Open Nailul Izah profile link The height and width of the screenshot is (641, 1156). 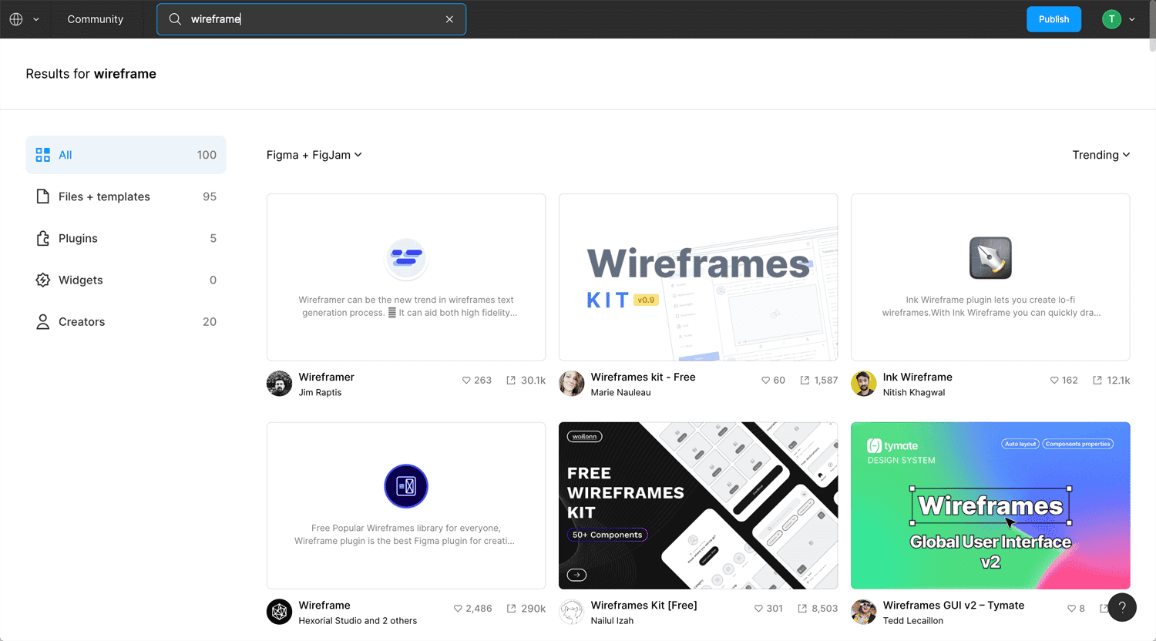pyautogui.click(x=612, y=621)
